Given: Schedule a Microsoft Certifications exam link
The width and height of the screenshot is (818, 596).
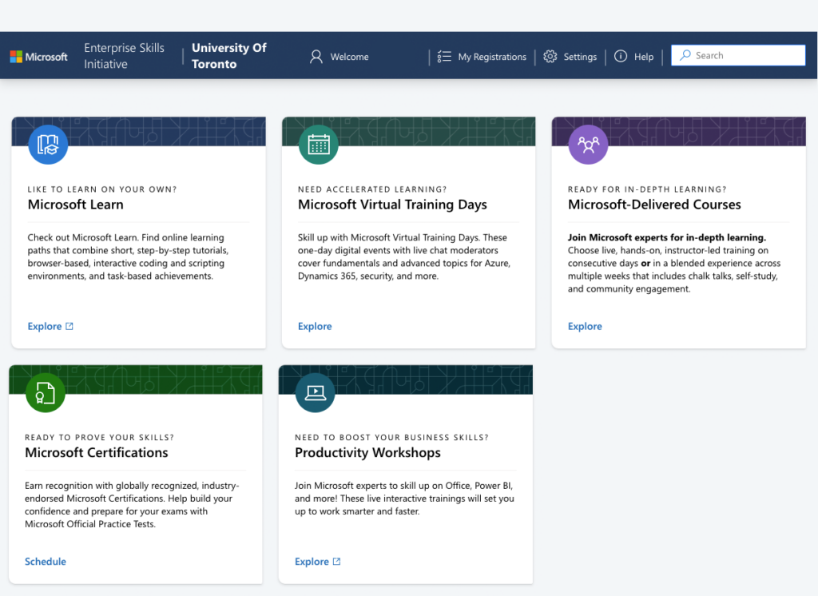Looking at the screenshot, I should tap(46, 562).
